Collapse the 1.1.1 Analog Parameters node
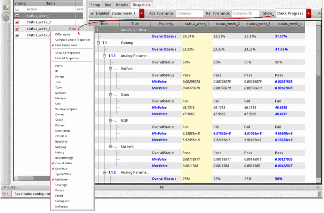324x213 pixels. coord(105,56)
